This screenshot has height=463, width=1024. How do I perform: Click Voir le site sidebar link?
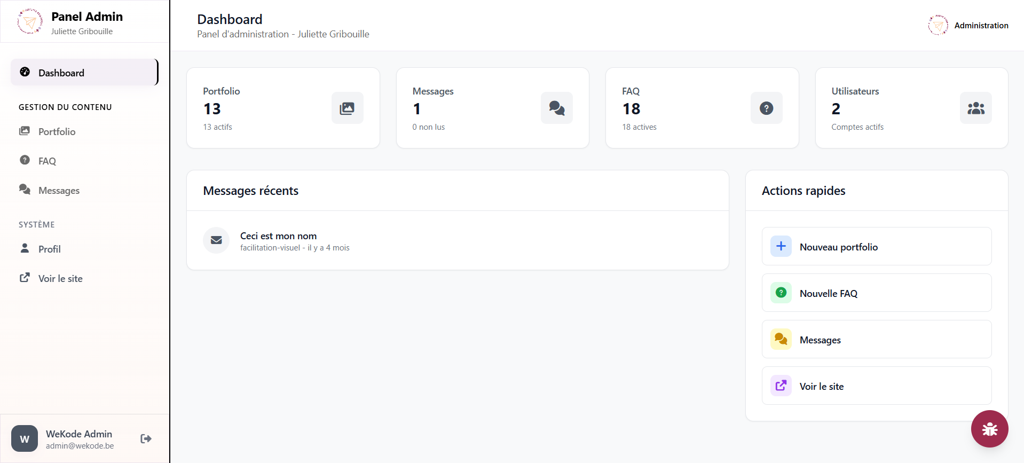(60, 278)
